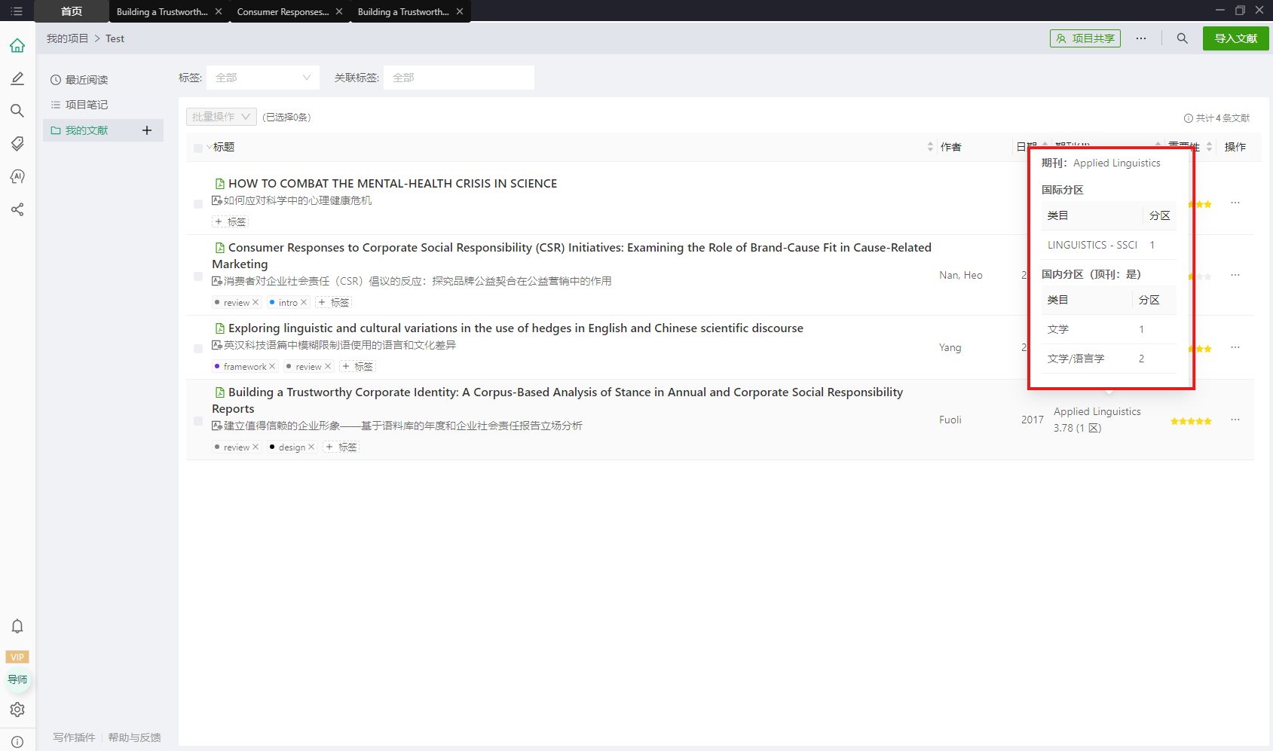This screenshot has height=751, width=1273.
Task: Sort by the 标题 column arrows
Action: tap(930, 147)
